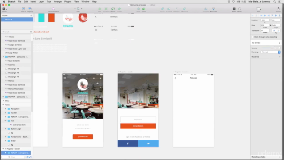Image resolution: width=284 pixels, height=160 pixels.
Task: Open the Insert menu
Action: (33, 2)
